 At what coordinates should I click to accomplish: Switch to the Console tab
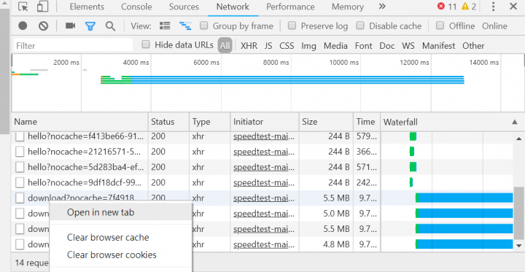[136, 7]
